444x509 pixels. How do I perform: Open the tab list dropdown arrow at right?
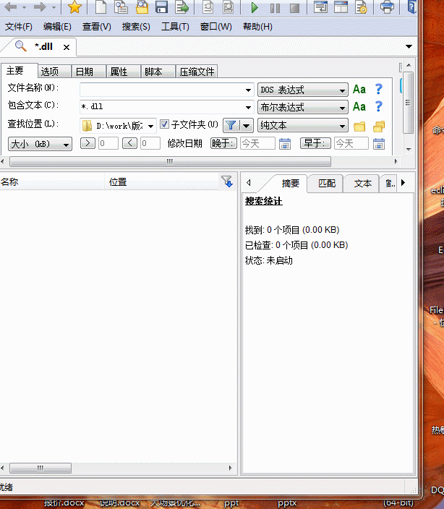click(409, 46)
